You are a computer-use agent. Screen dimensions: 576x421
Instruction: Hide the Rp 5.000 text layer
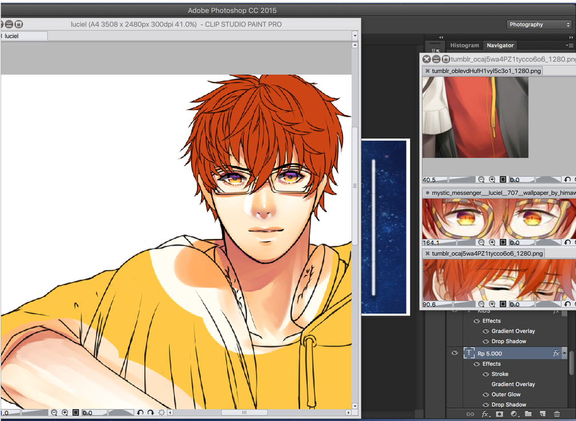click(455, 353)
